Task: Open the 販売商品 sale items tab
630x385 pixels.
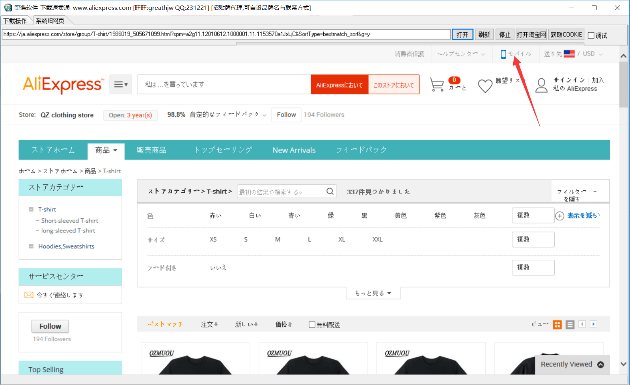Action: click(x=151, y=150)
